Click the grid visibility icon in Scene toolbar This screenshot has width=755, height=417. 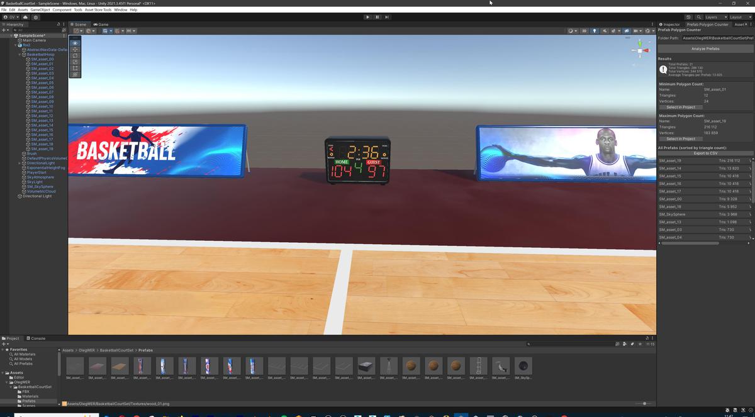point(635,31)
